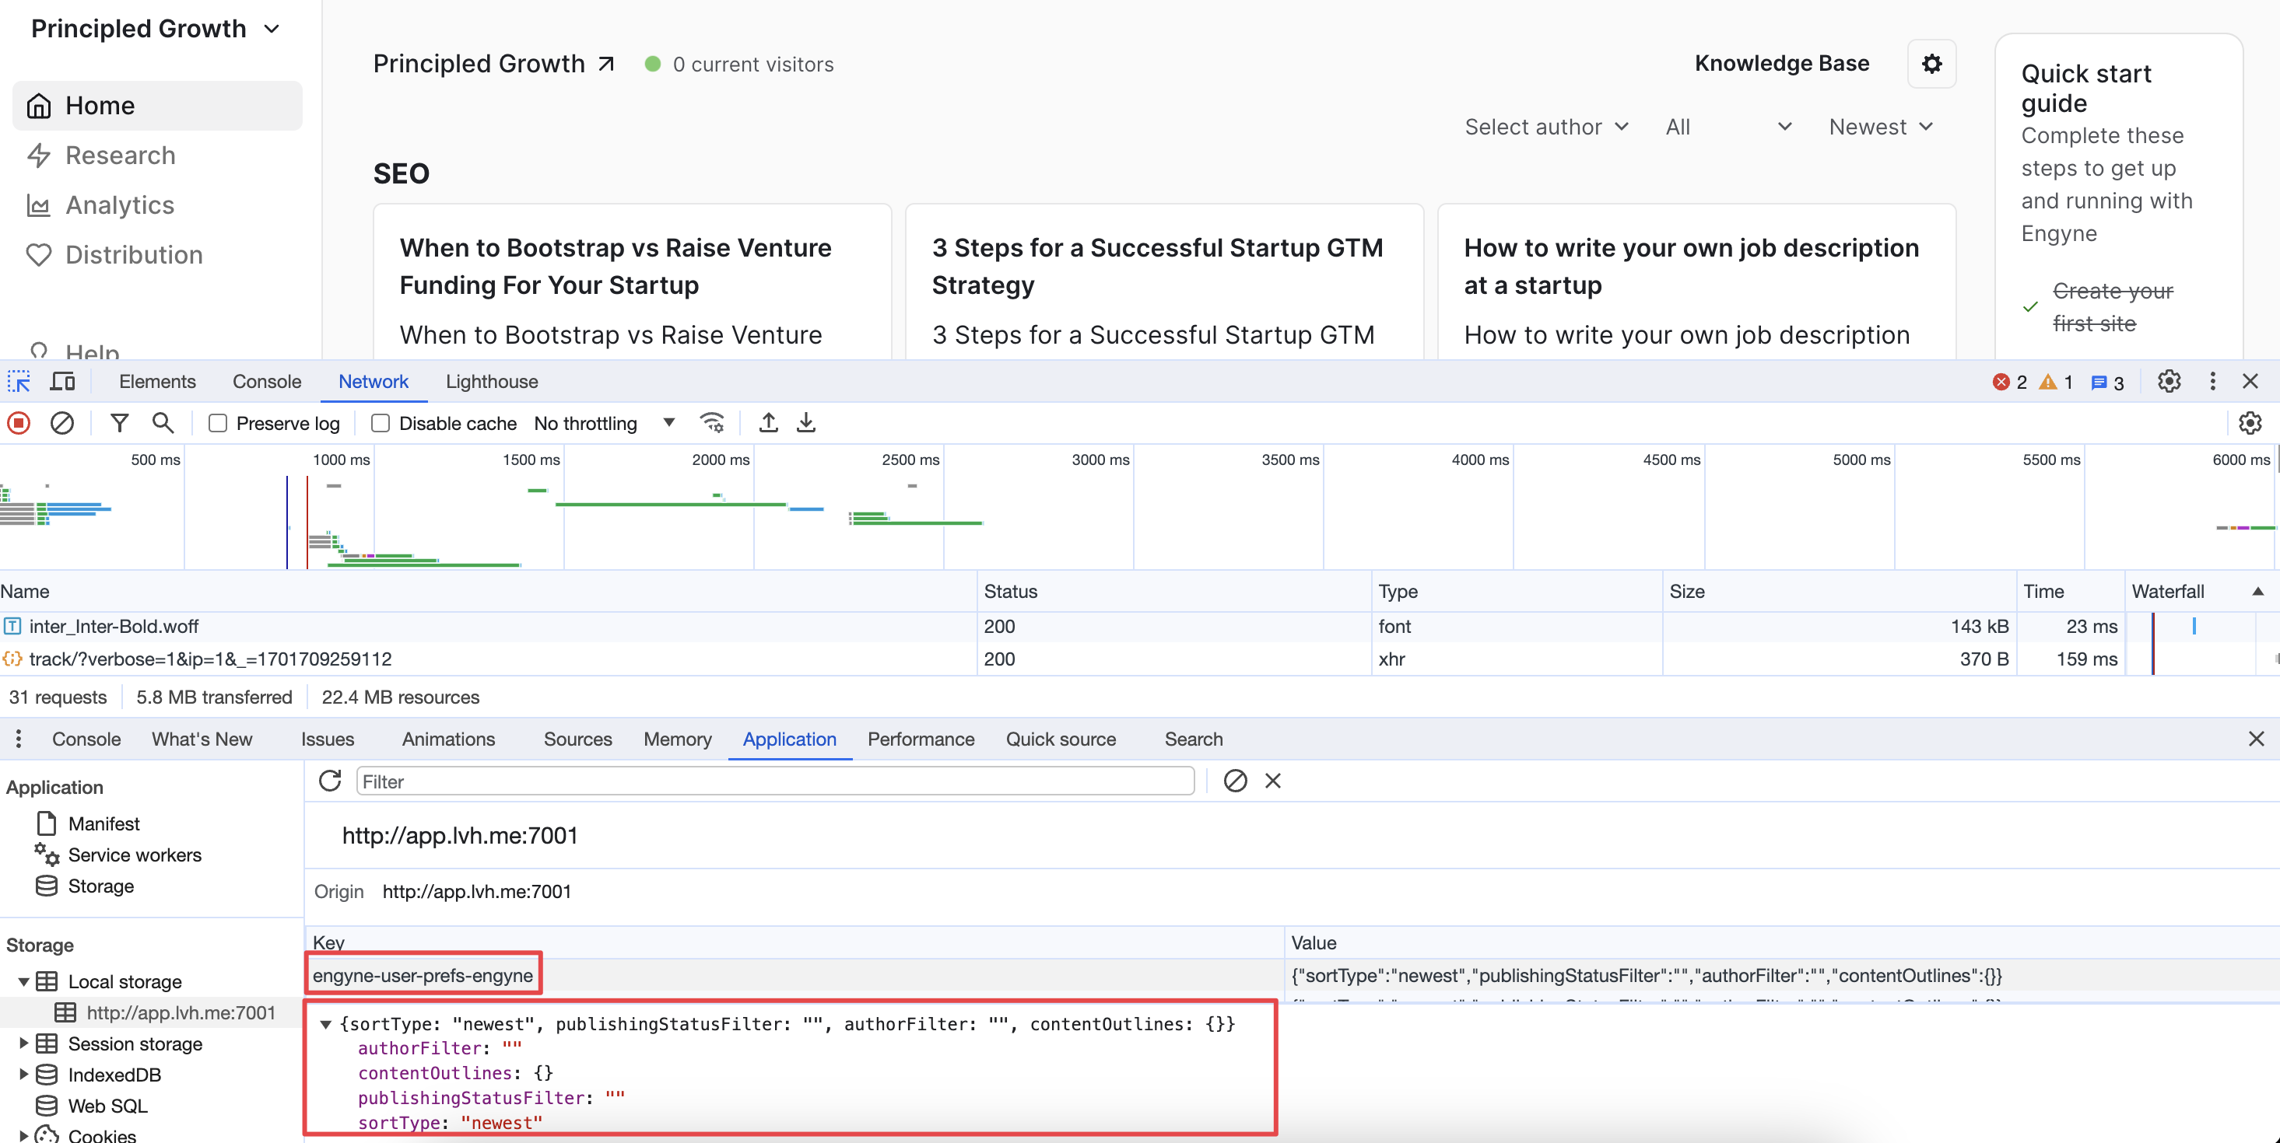Show the issues count badge
The image size is (2280, 1143).
click(x=2106, y=383)
